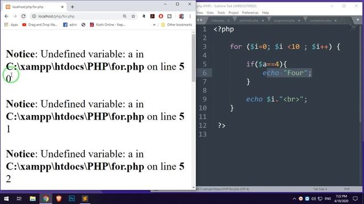Reload the localhost/php/for.php page
The height and width of the screenshot is (204, 364).
point(23,16)
